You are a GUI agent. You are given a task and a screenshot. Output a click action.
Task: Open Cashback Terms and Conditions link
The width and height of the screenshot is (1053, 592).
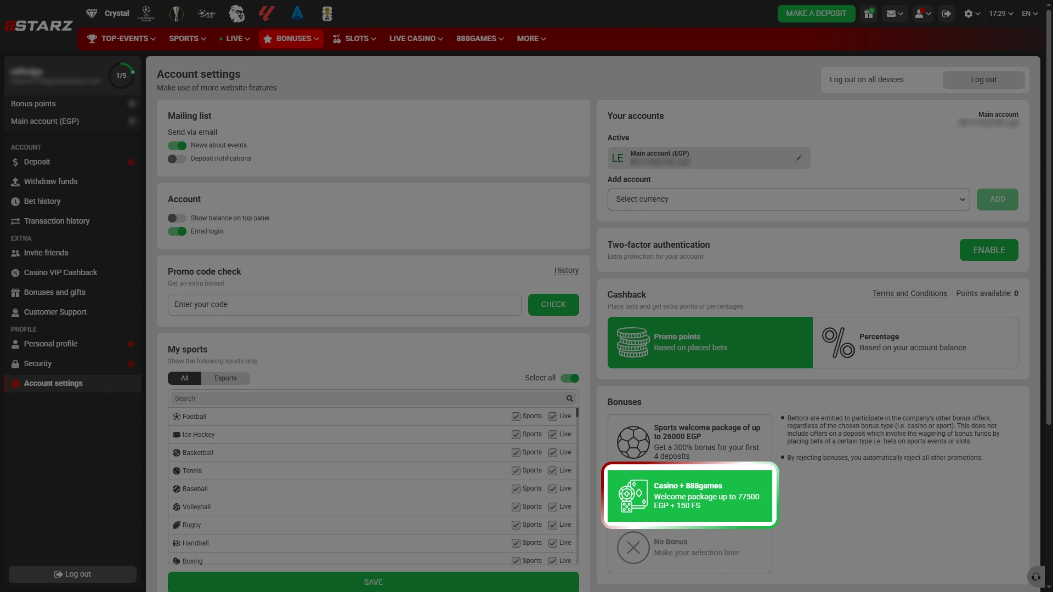point(910,294)
